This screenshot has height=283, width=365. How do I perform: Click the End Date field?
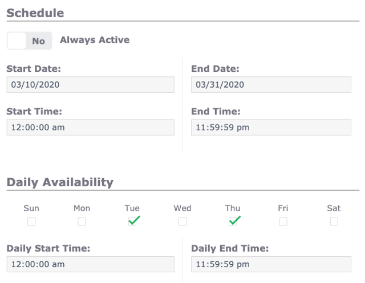point(271,85)
